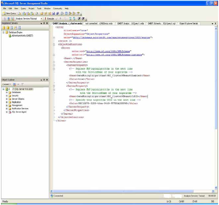Screen dimensions: 219x205
Task: Click the New Query toolbar button
Action: click(9, 14)
